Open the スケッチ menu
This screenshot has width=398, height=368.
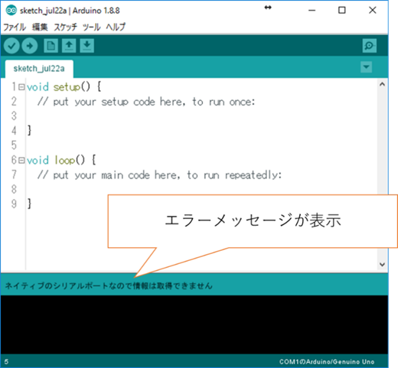[65, 27]
